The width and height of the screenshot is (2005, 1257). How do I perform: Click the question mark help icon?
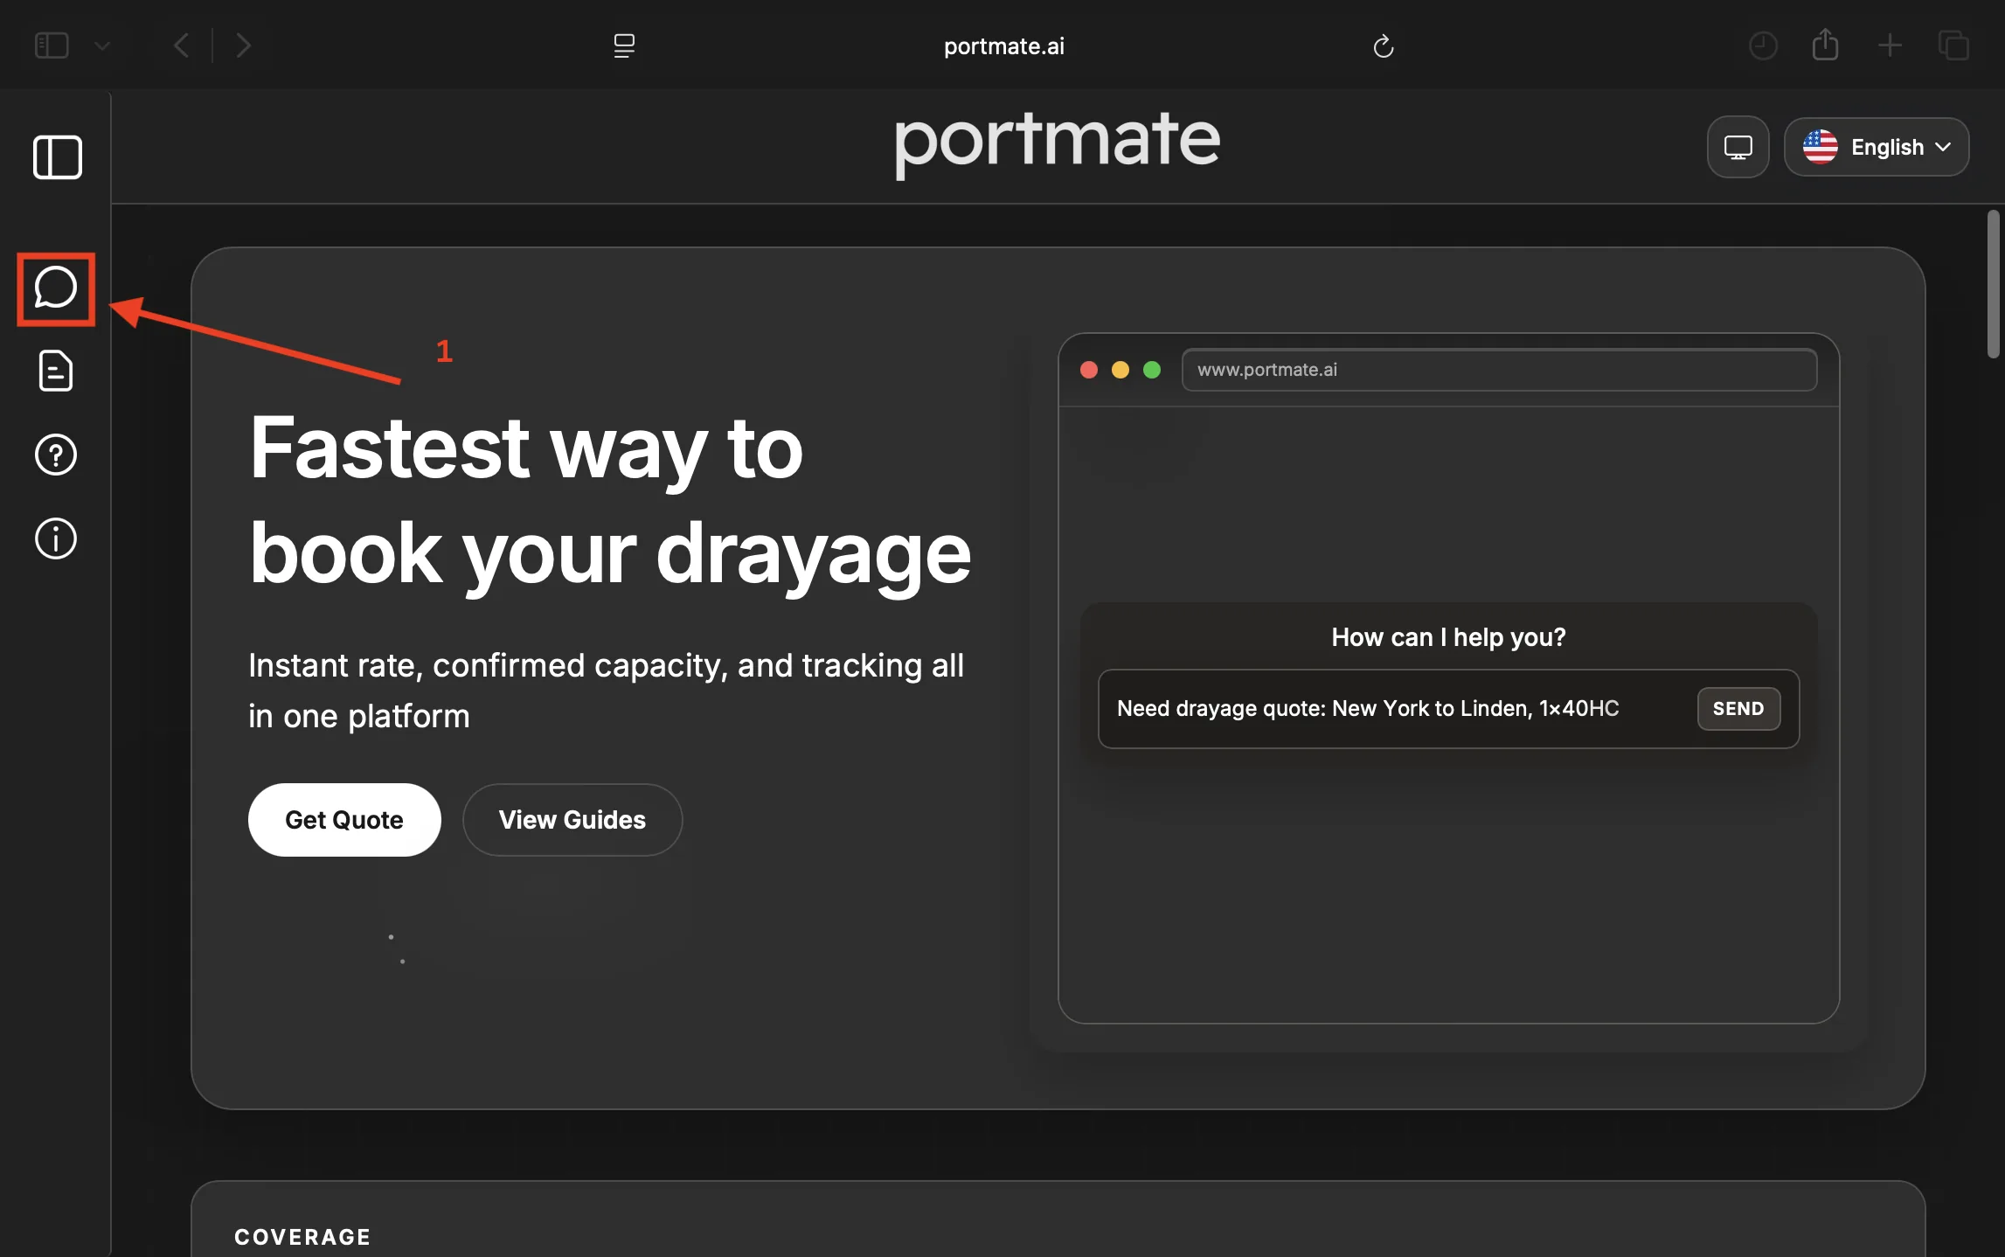pos(56,455)
